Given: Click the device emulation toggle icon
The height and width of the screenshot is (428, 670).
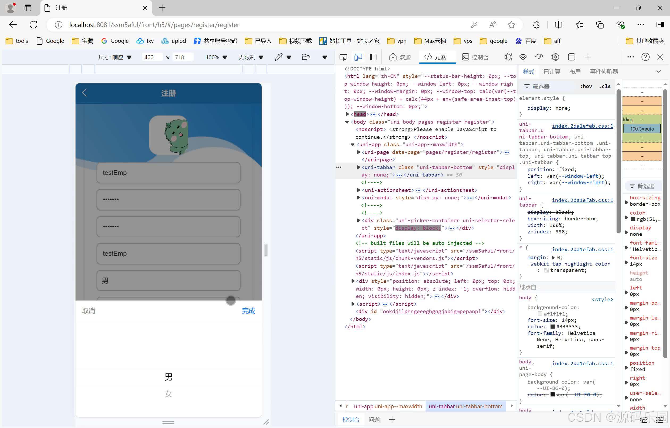Looking at the screenshot, I should click(x=358, y=57).
